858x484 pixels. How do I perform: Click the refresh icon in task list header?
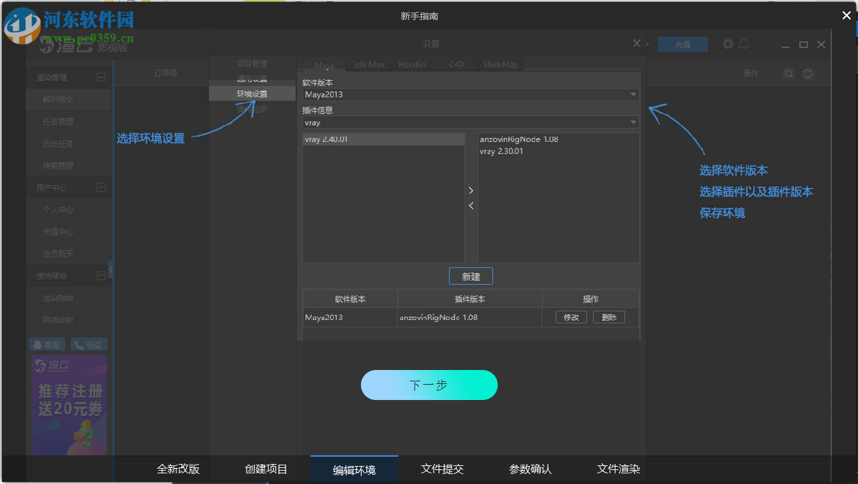point(807,73)
